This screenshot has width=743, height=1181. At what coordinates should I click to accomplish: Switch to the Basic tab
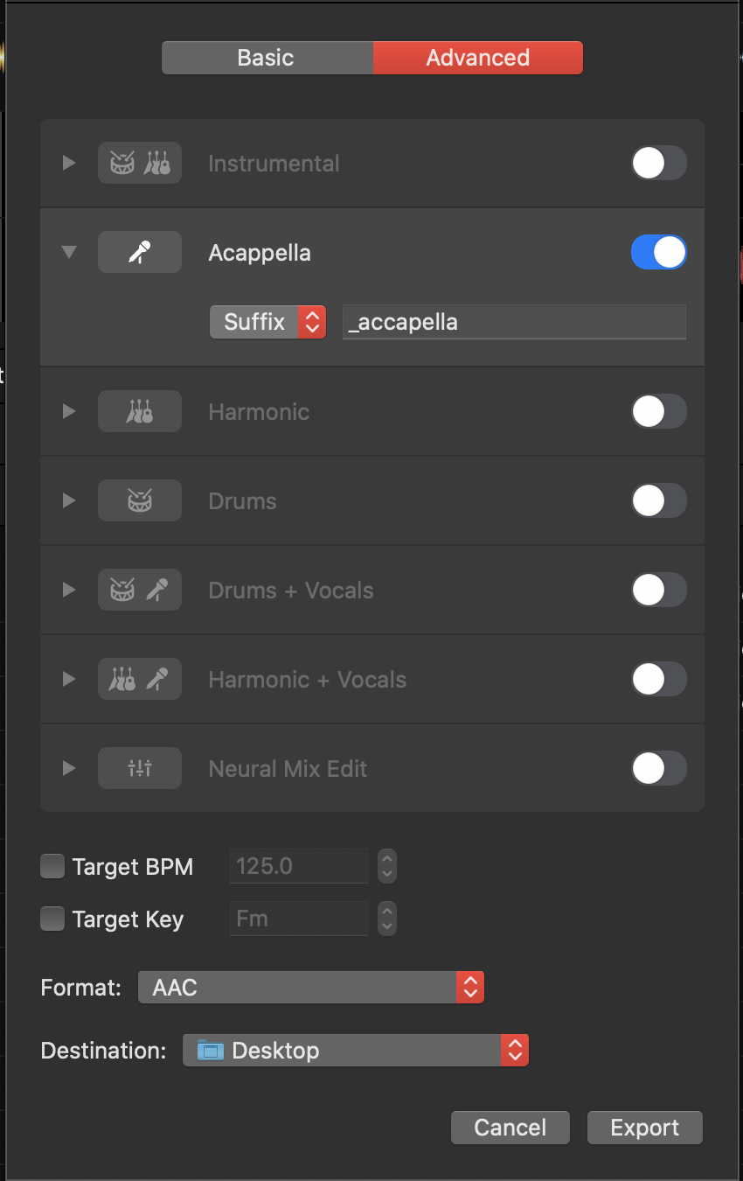click(x=267, y=58)
